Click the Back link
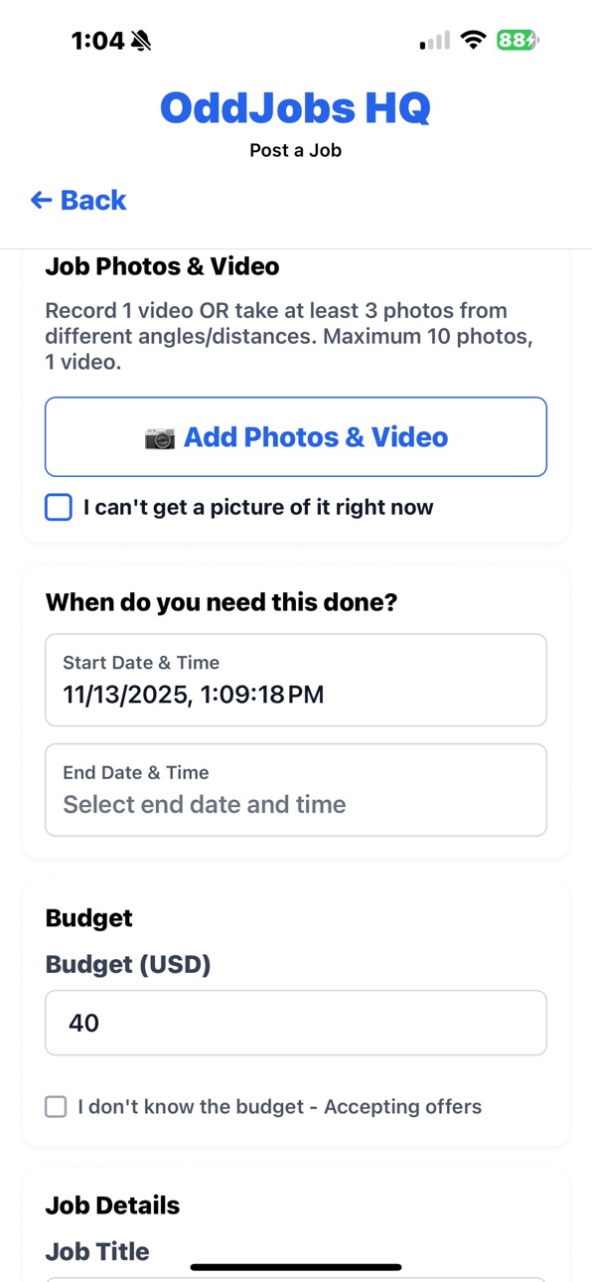Image resolution: width=592 pixels, height=1282 pixels. (x=78, y=201)
